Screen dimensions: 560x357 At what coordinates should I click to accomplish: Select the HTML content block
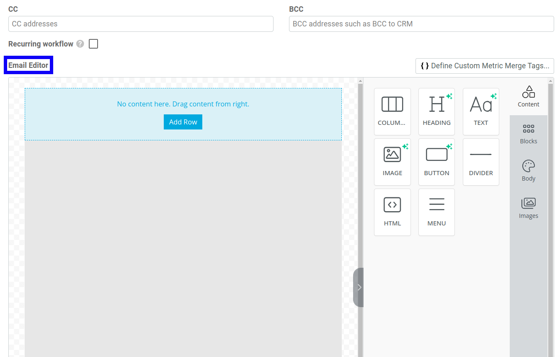coord(392,212)
